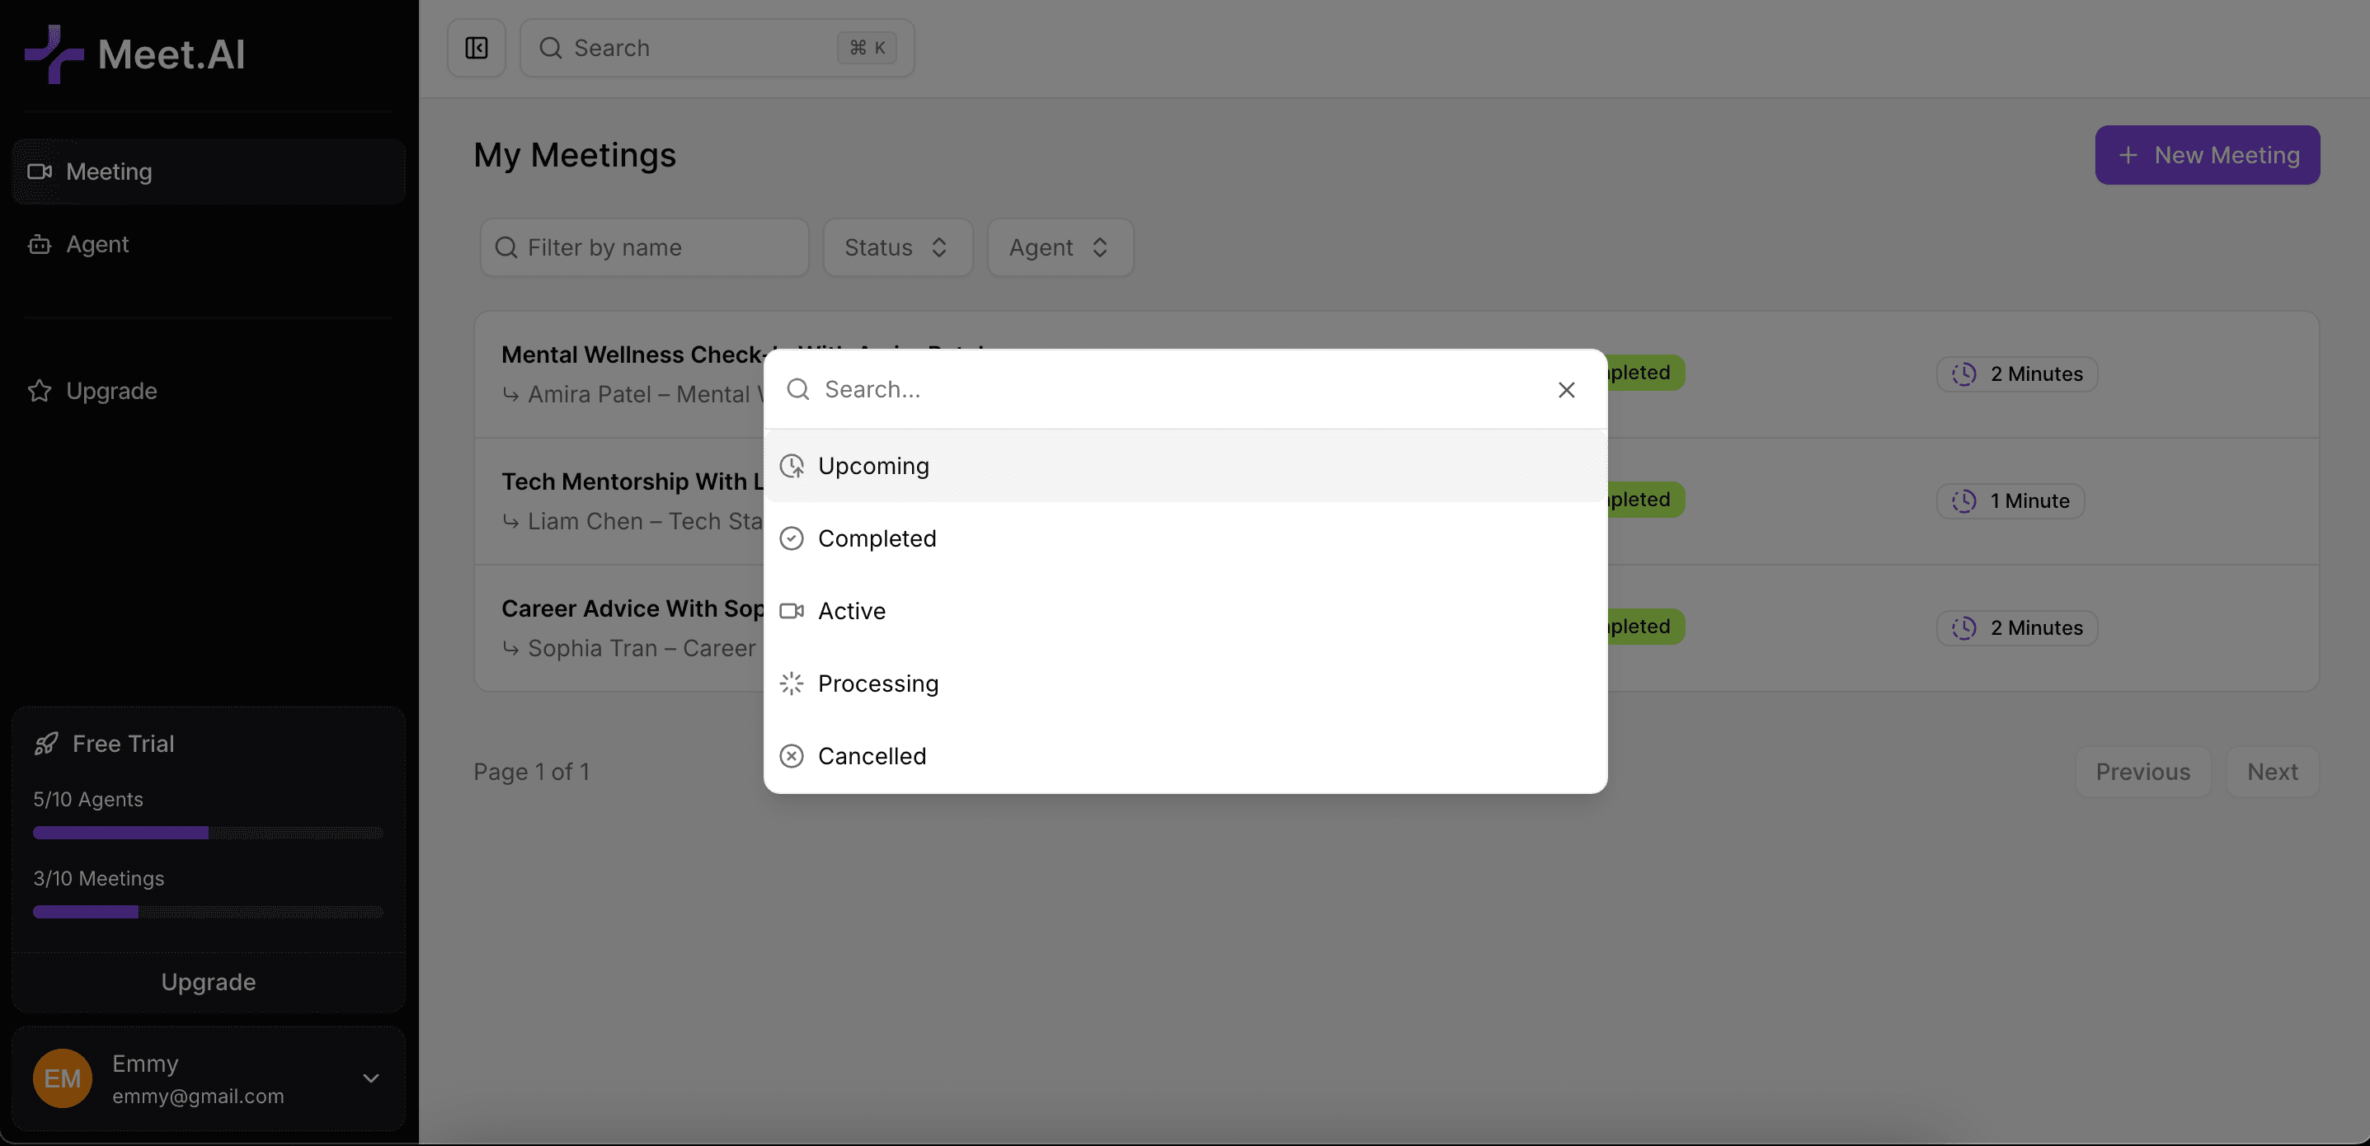Close the status search popup
This screenshot has height=1146, width=2370.
[1566, 390]
